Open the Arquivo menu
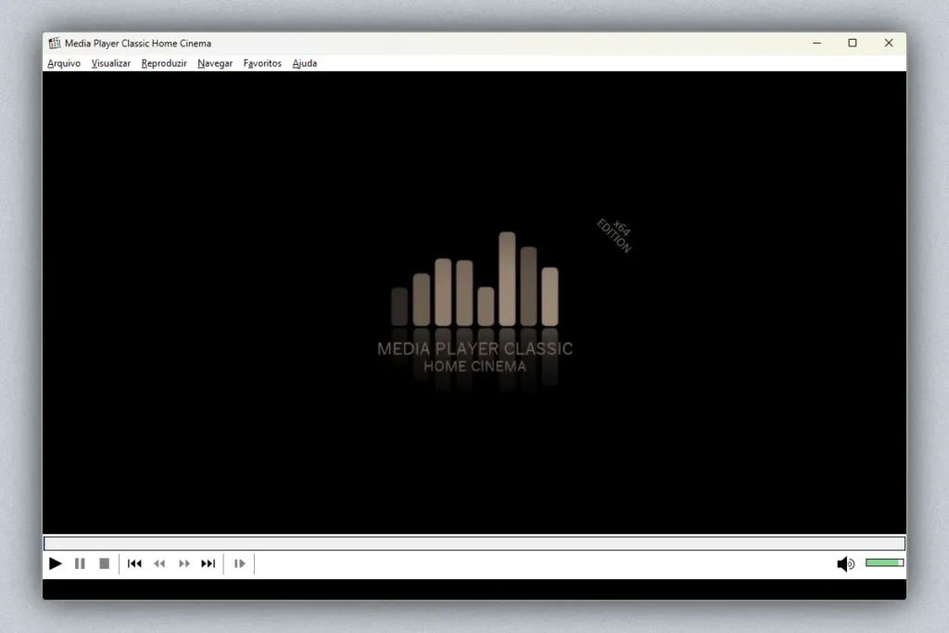This screenshot has height=633, width=949. (x=64, y=63)
